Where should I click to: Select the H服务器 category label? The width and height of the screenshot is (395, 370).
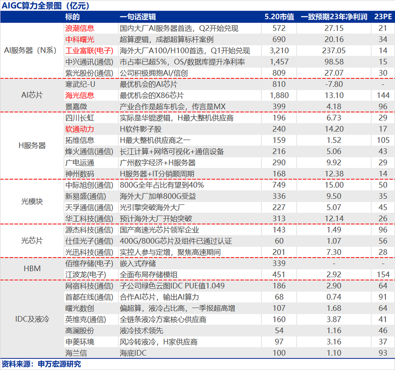32,146
